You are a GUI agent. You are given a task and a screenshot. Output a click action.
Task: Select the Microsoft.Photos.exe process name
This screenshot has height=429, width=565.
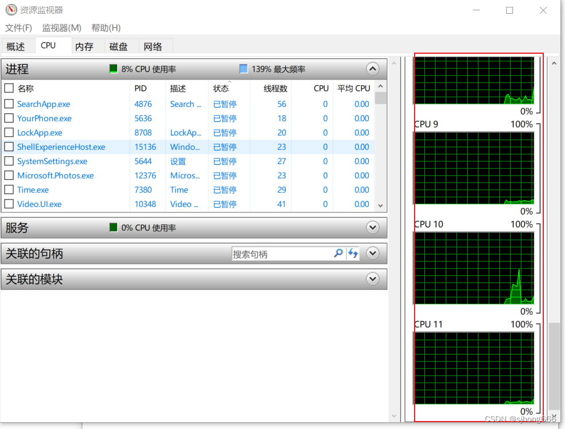point(55,176)
